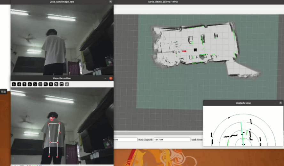Select the black robot marker on the map

(x=195, y=49)
